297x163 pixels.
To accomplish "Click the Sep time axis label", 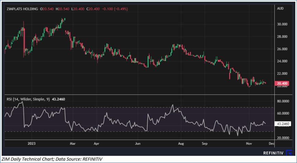I will tap(205, 144).
